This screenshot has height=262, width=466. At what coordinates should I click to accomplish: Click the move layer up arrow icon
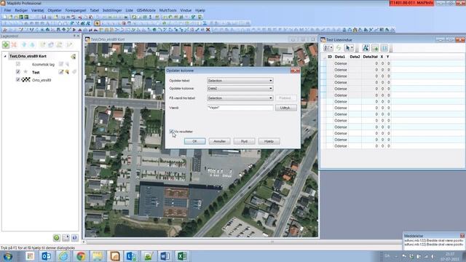point(24,44)
